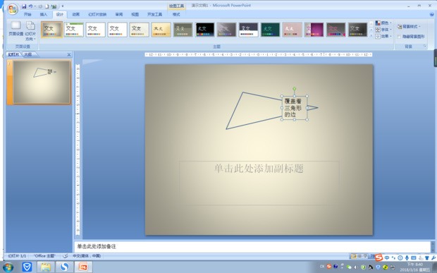The width and height of the screenshot is (437, 273).
Task: Click language 中文(简体, 中国) in status bar
Action: pos(87,255)
